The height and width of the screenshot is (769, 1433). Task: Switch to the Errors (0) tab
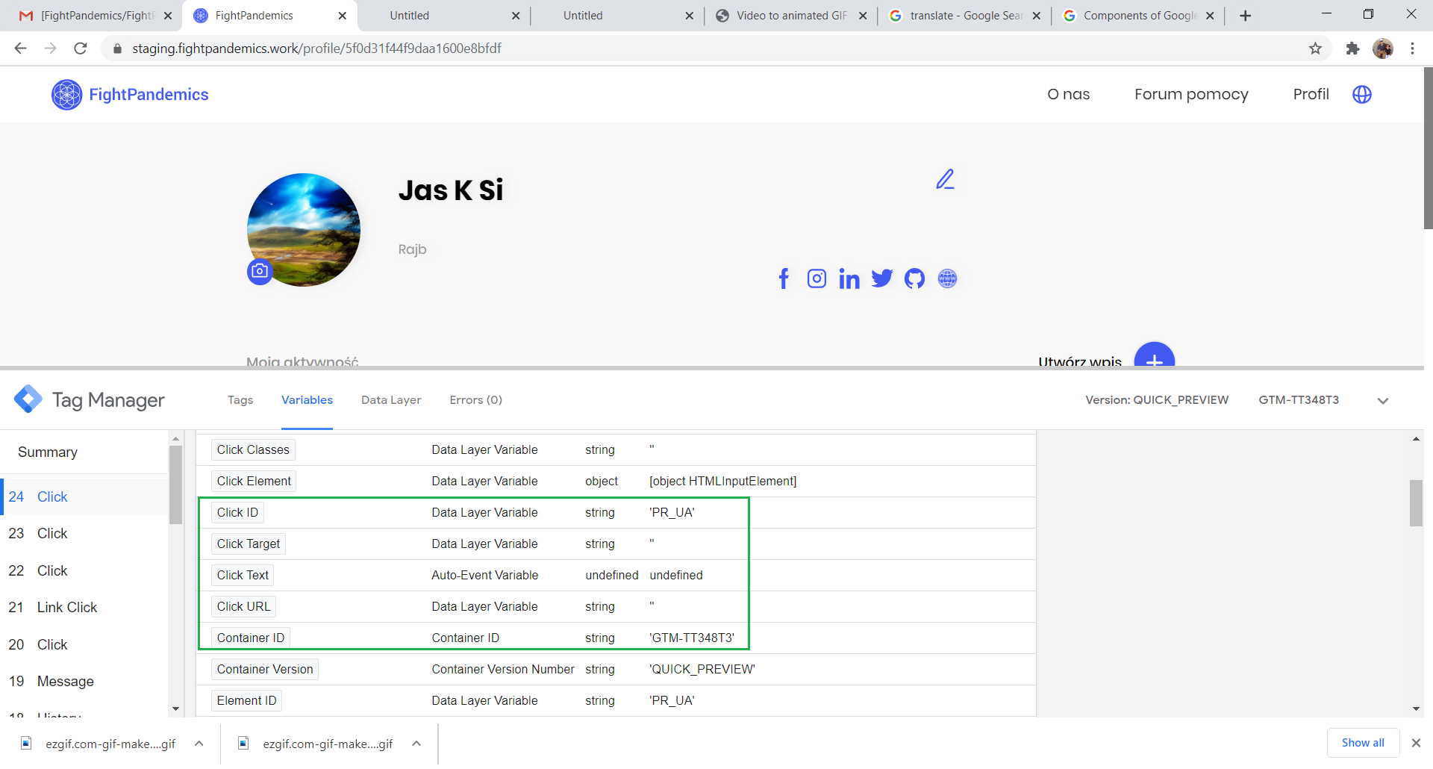(475, 400)
